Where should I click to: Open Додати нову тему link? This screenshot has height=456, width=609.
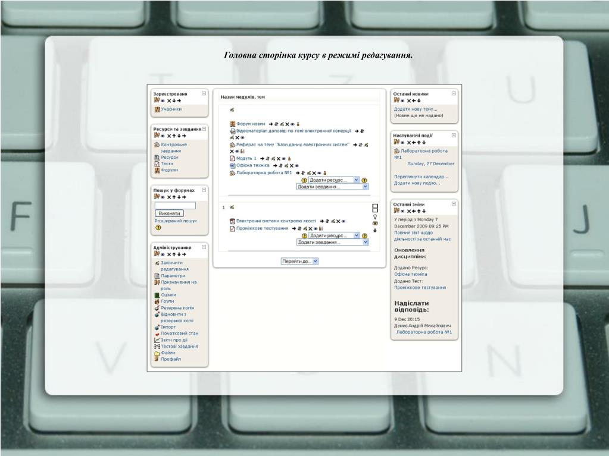click(x=416, y=109)
